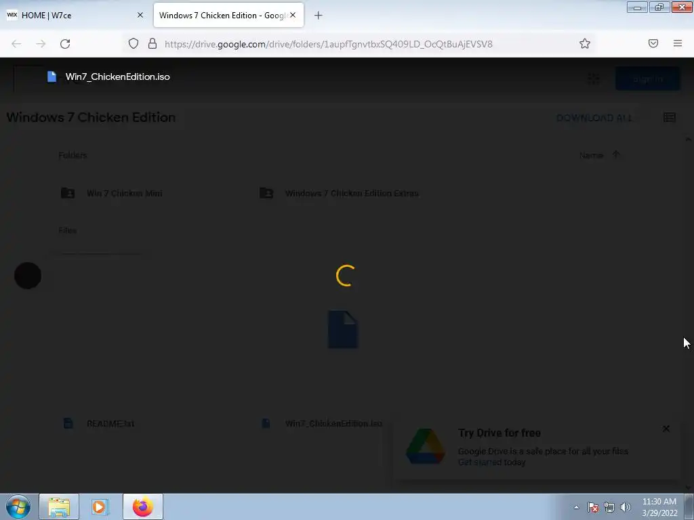Click the Win7_ChickenEdition.iso preview title
The width and height of the screenshot is (694, 520).
pyautogui.click(x=118, y=77)
